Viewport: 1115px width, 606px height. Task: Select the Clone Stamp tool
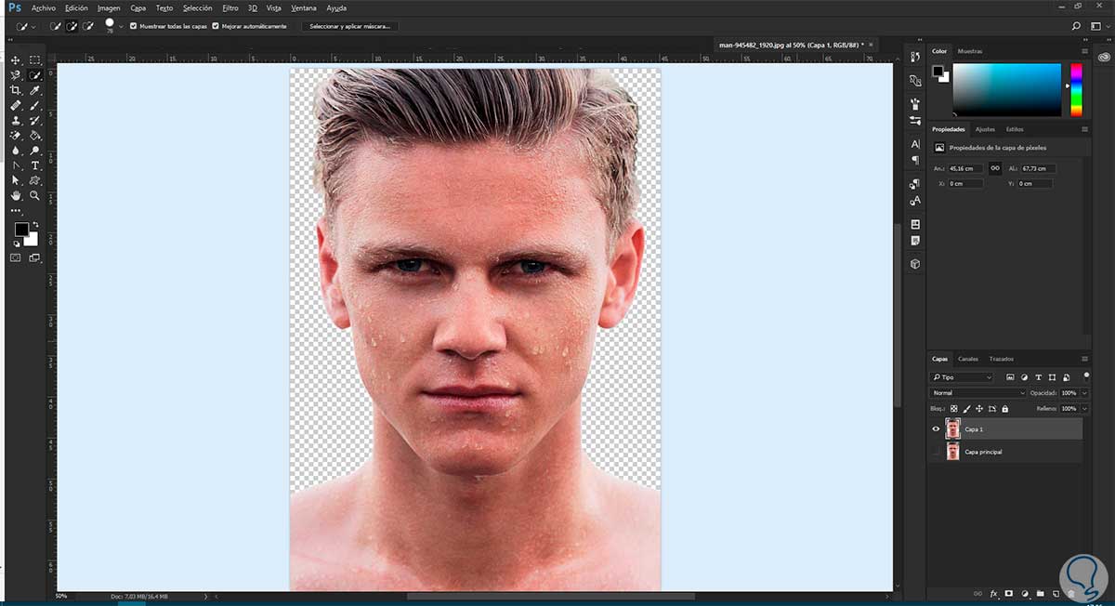point(15,120)
